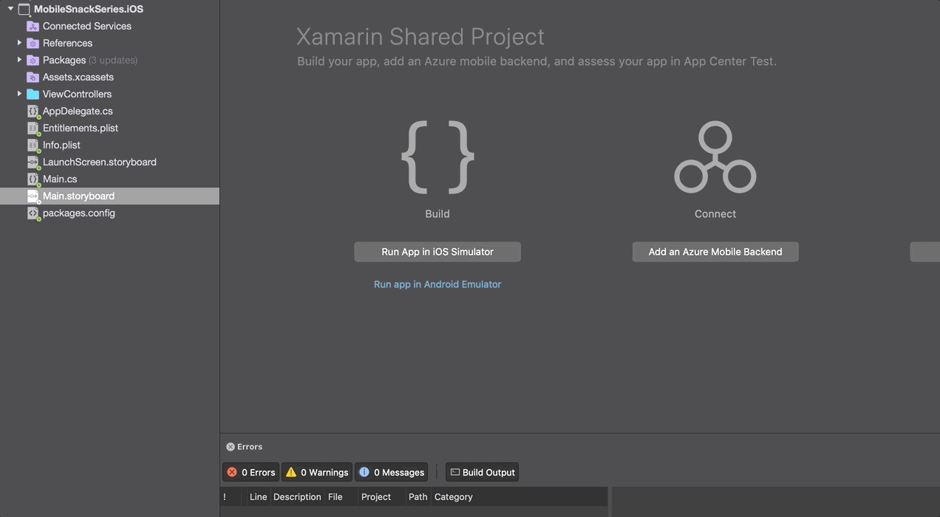Click the Assets.xcassets folder icon
940x517 pixels.
click(33, 78)
